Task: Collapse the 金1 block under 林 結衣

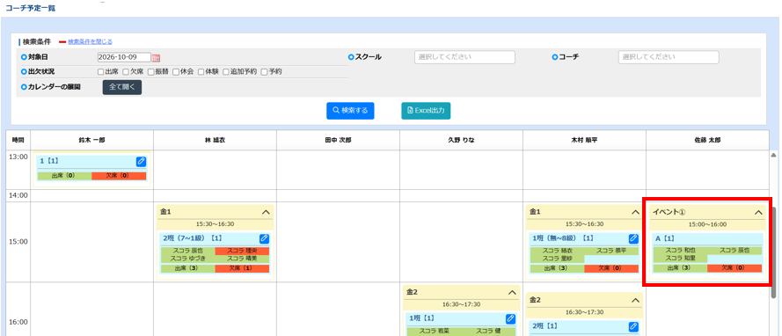Action: pyautogui.click(x=266, y=212)
